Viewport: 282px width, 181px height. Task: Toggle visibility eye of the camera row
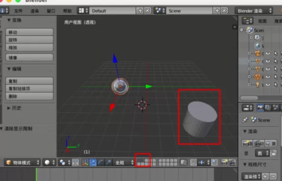coord(268,53)
